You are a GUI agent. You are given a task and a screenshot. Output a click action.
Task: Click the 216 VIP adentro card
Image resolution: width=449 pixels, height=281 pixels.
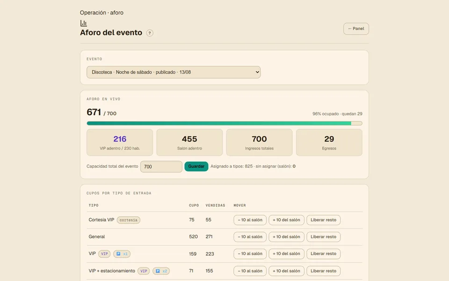pos(120,142)
